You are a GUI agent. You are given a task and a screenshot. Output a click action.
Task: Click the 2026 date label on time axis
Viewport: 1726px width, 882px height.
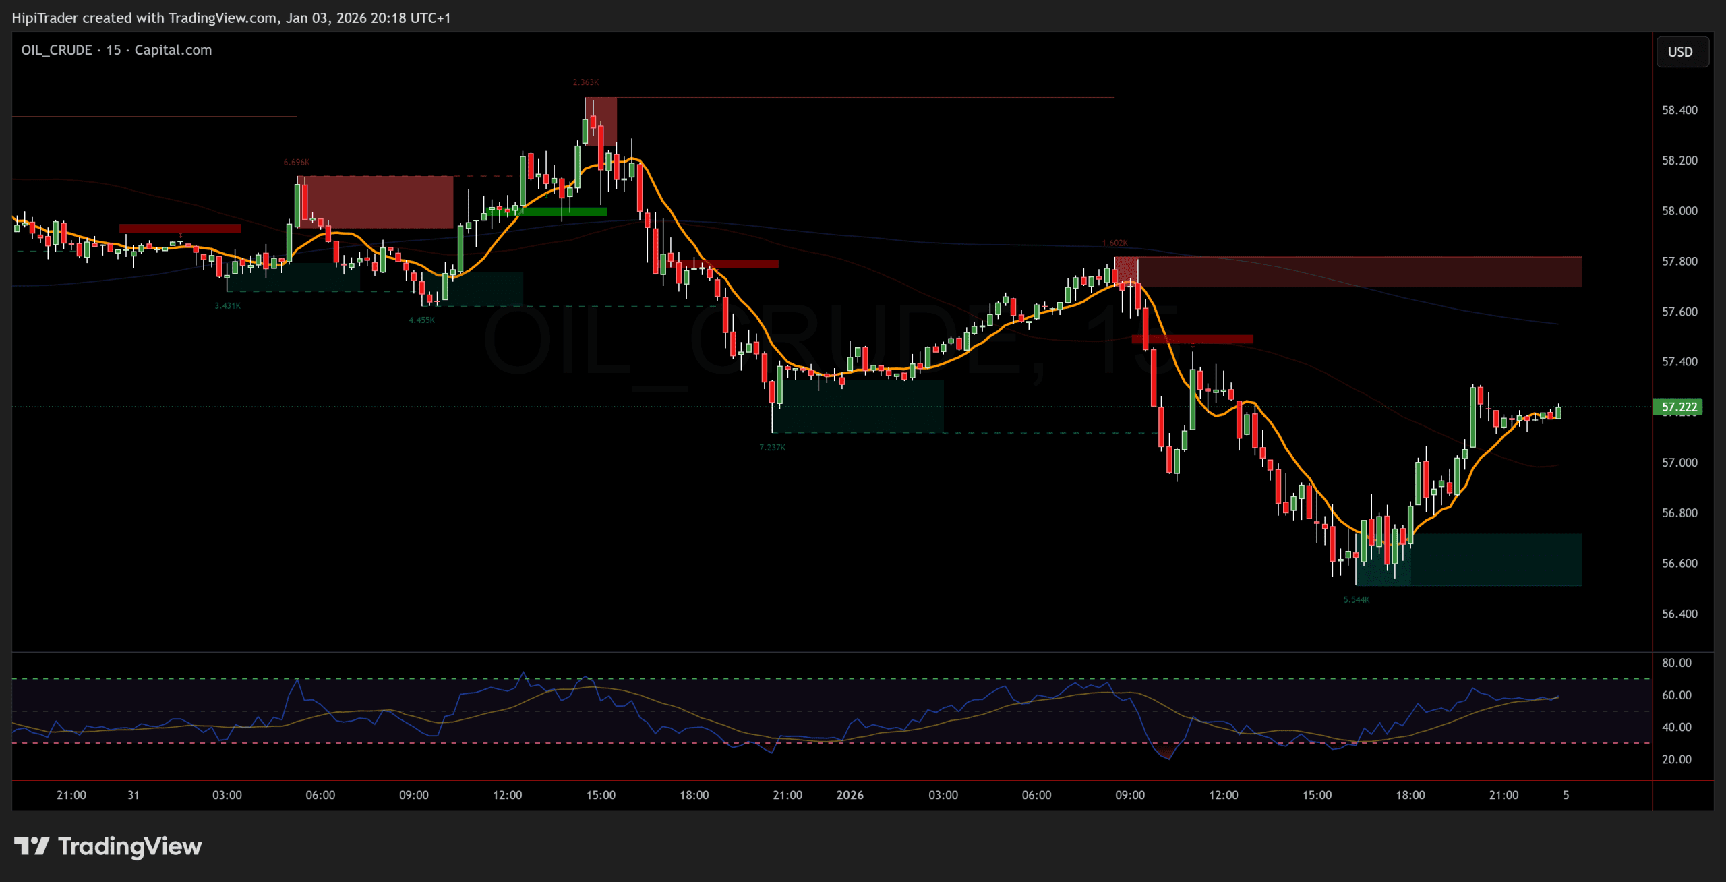pos(850,795)
